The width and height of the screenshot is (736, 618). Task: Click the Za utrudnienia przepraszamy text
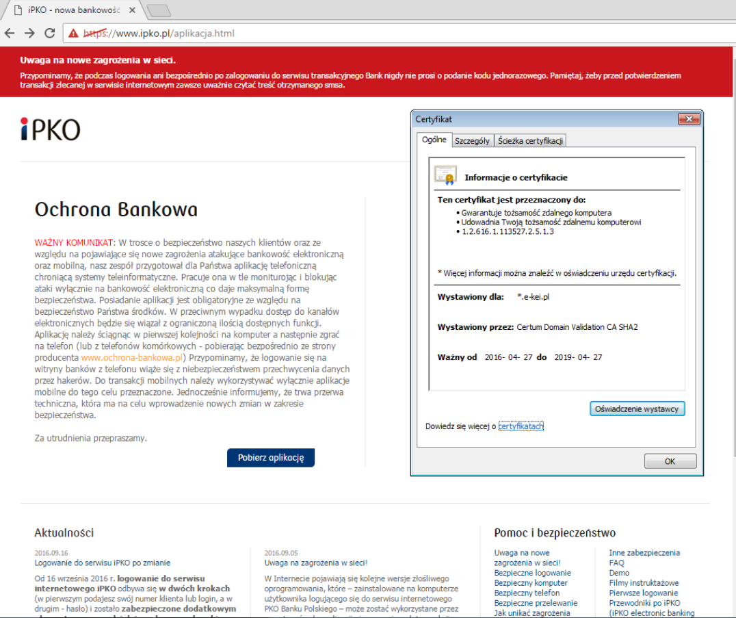point(90,438)
